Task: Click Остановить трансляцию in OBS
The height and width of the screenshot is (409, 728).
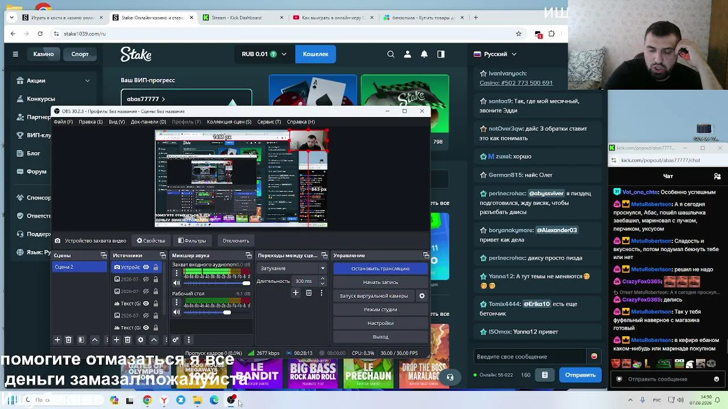Action: 380,269
